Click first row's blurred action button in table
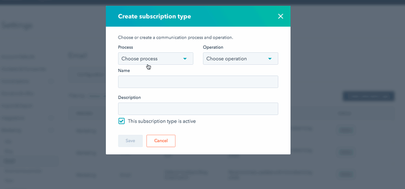The width and height of the screenshot is (405, 189). pyautogui.click(x=344, y=131)
